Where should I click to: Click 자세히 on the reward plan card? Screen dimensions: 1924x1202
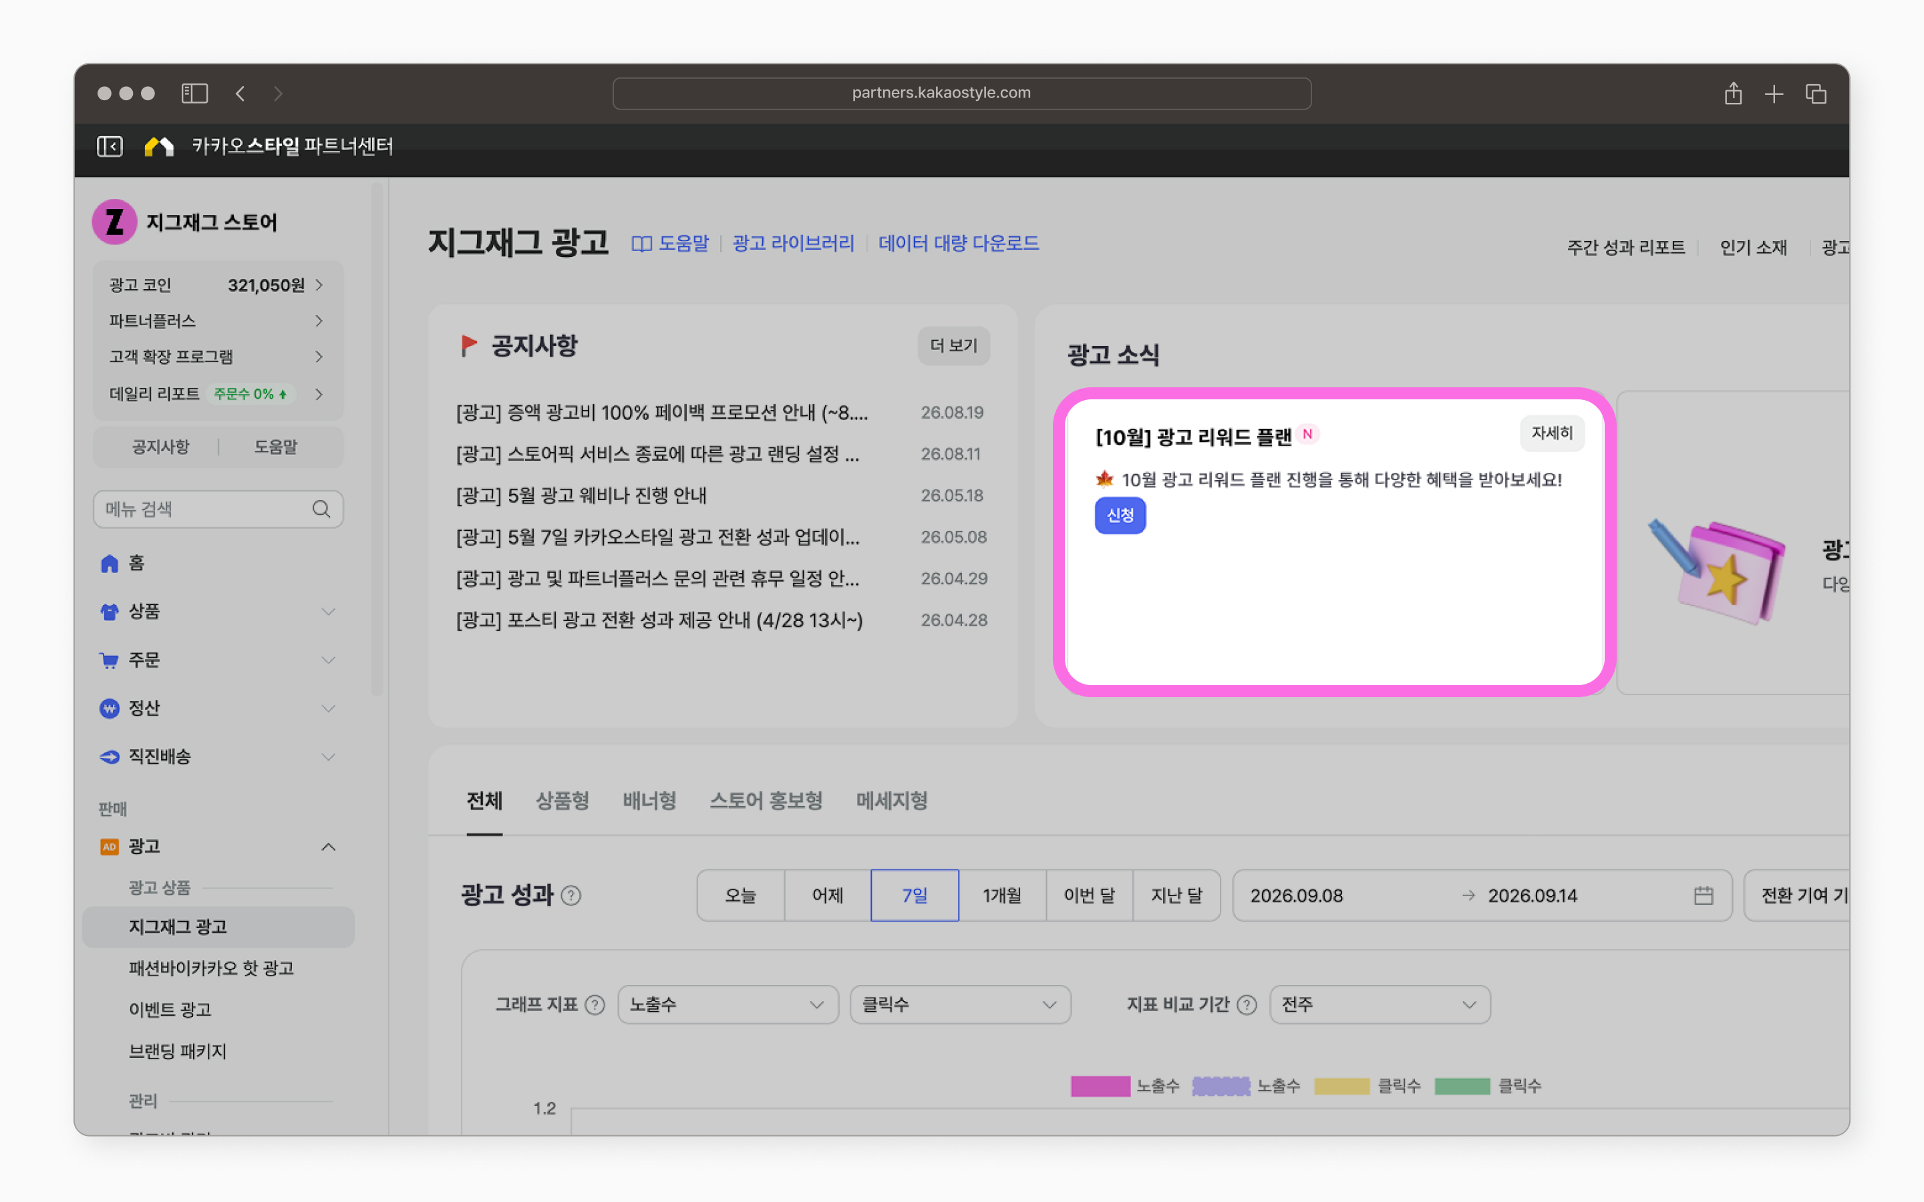point(1552,433)
